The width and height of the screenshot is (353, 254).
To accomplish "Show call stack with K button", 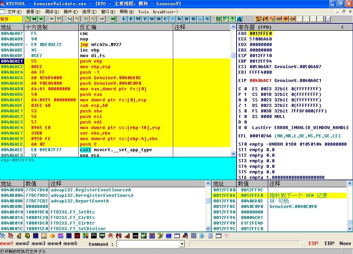I will pyautogui.click(x=179, y=19).
